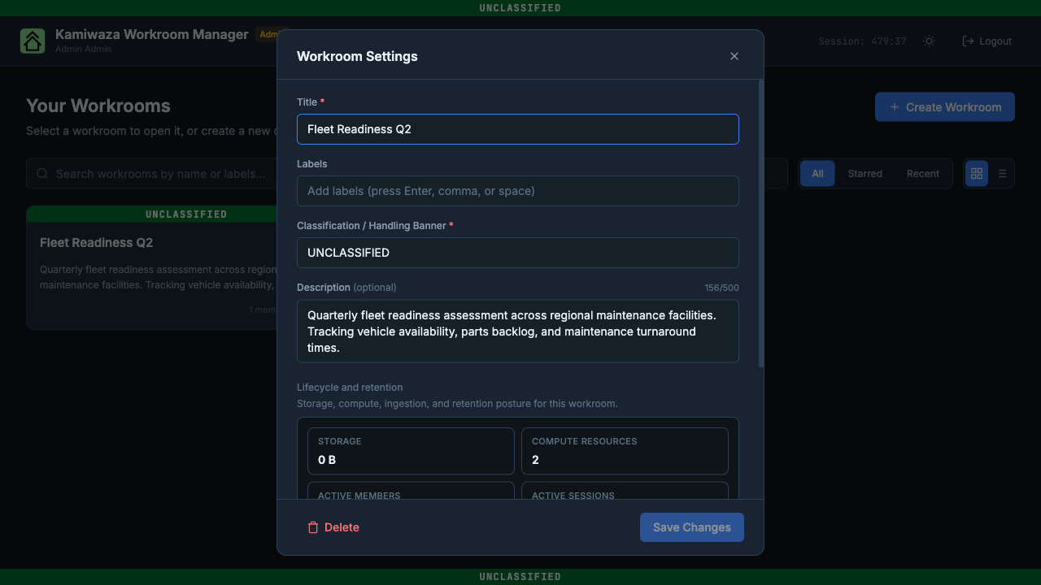Image resolution: width=1041 pixels, height=585 pixels.
Task: Click the dialog's vertical scrollbar
Action: pyautogui.click(x=761, y=223)
